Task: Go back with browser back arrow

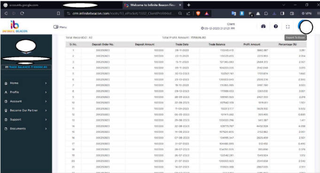Action: click(6, 14)
